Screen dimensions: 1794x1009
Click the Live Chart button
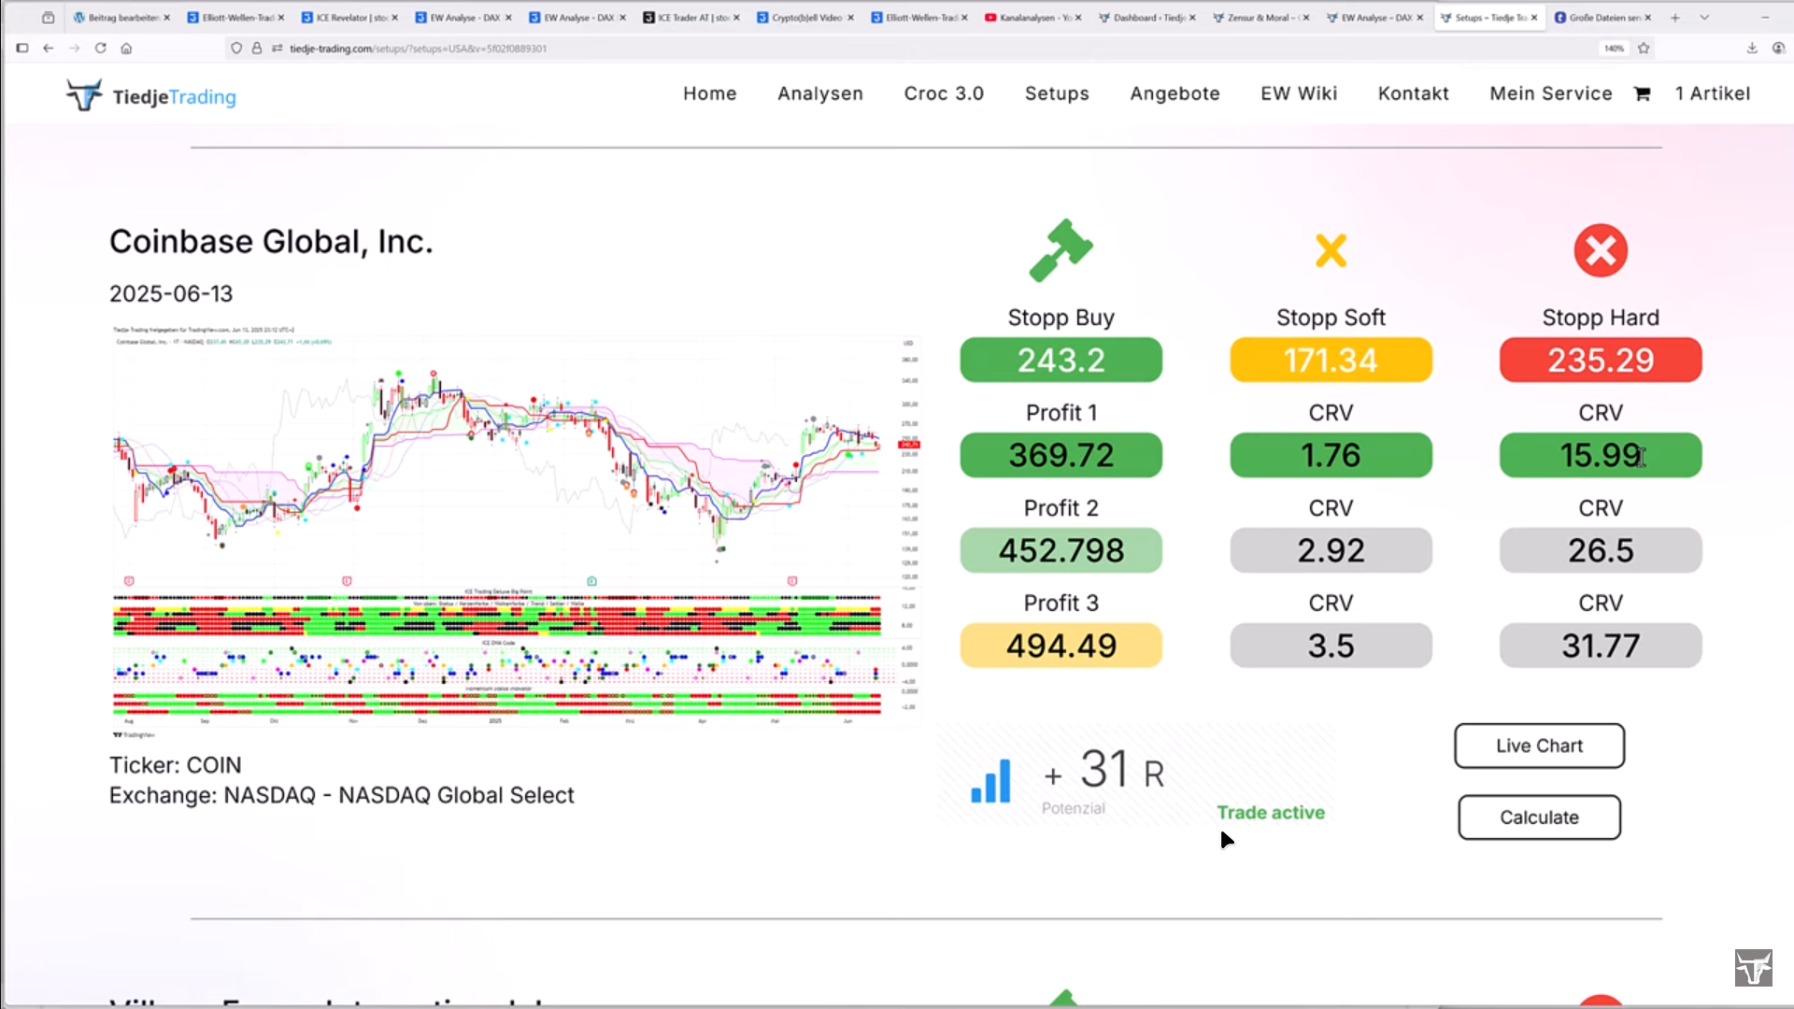point(1539,746)
